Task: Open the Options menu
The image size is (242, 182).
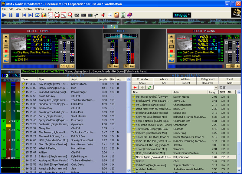Action: tap(39, 9)
